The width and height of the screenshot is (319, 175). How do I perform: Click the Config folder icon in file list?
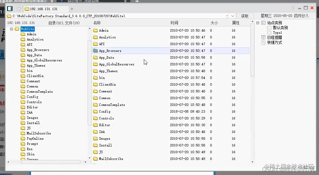[x=95, y=111]
